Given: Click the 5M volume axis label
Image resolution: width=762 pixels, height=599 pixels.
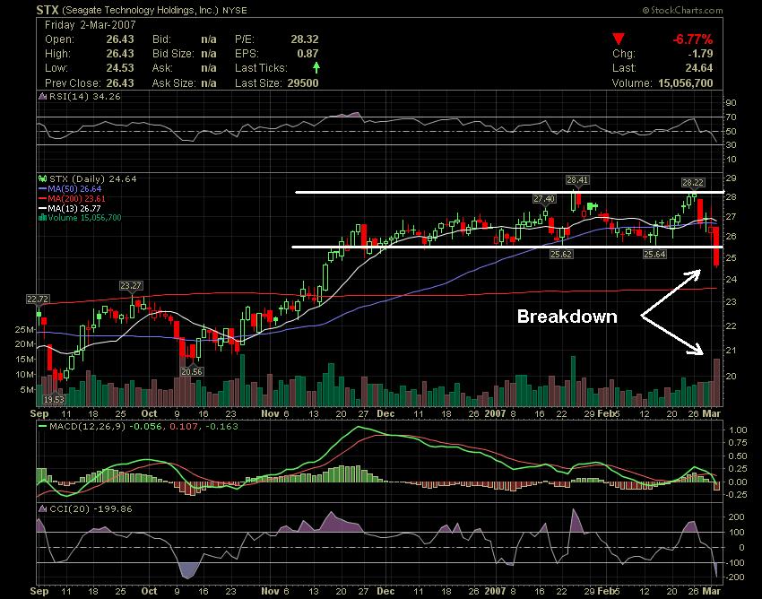Looking at the screenshot, I should pos(27,389).
